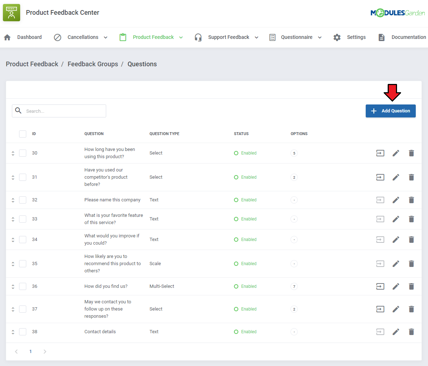Edit question 37 with pencil icon
The width and height of the screenshot is (428, 366).
(396, 309)
